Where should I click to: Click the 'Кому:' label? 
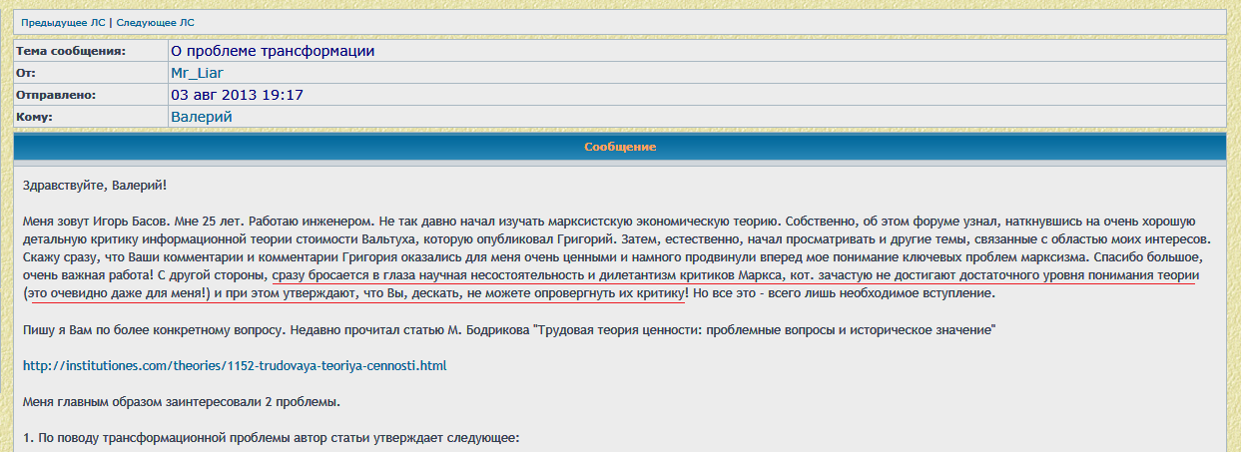(x=34, y=117)
